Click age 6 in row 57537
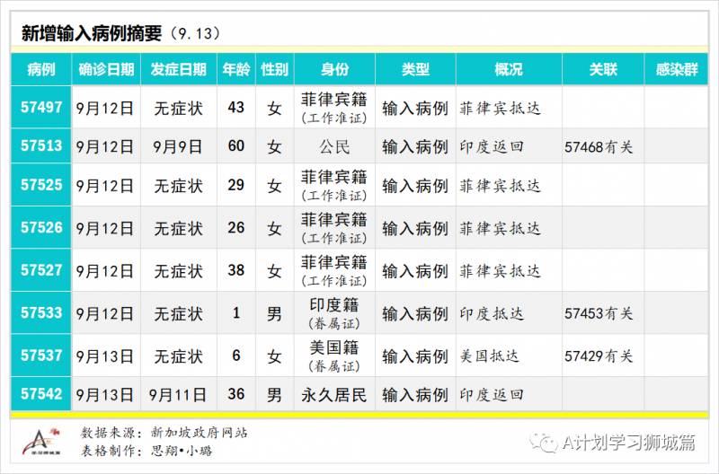Screen dimensions: 719x474 tap(236, 355)
